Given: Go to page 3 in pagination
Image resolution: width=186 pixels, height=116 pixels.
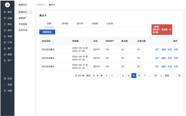Looking at the screenshot, I should [x=123, y=76].
